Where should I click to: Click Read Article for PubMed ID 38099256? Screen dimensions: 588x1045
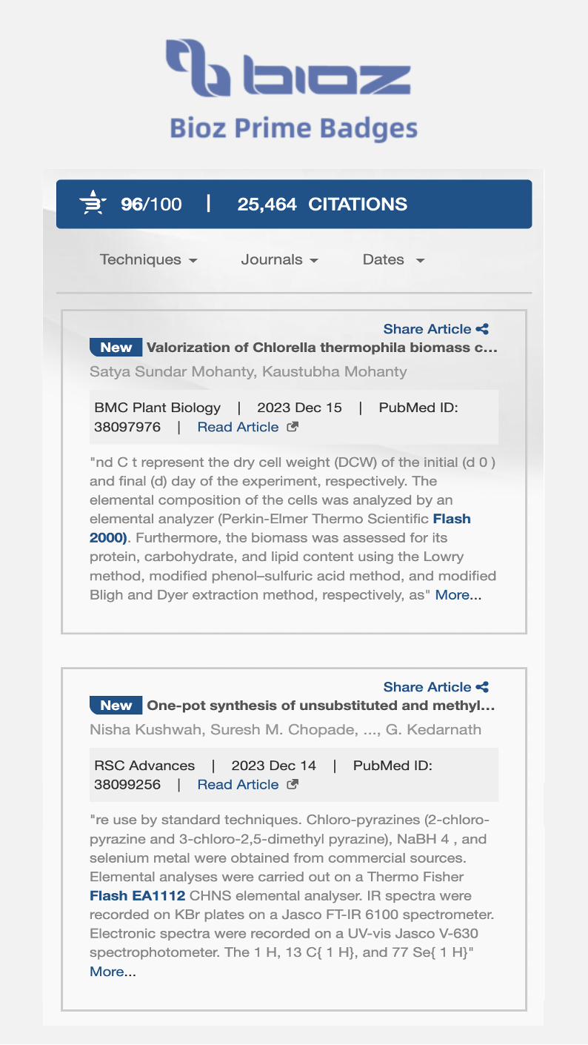(x=238, y=785)
